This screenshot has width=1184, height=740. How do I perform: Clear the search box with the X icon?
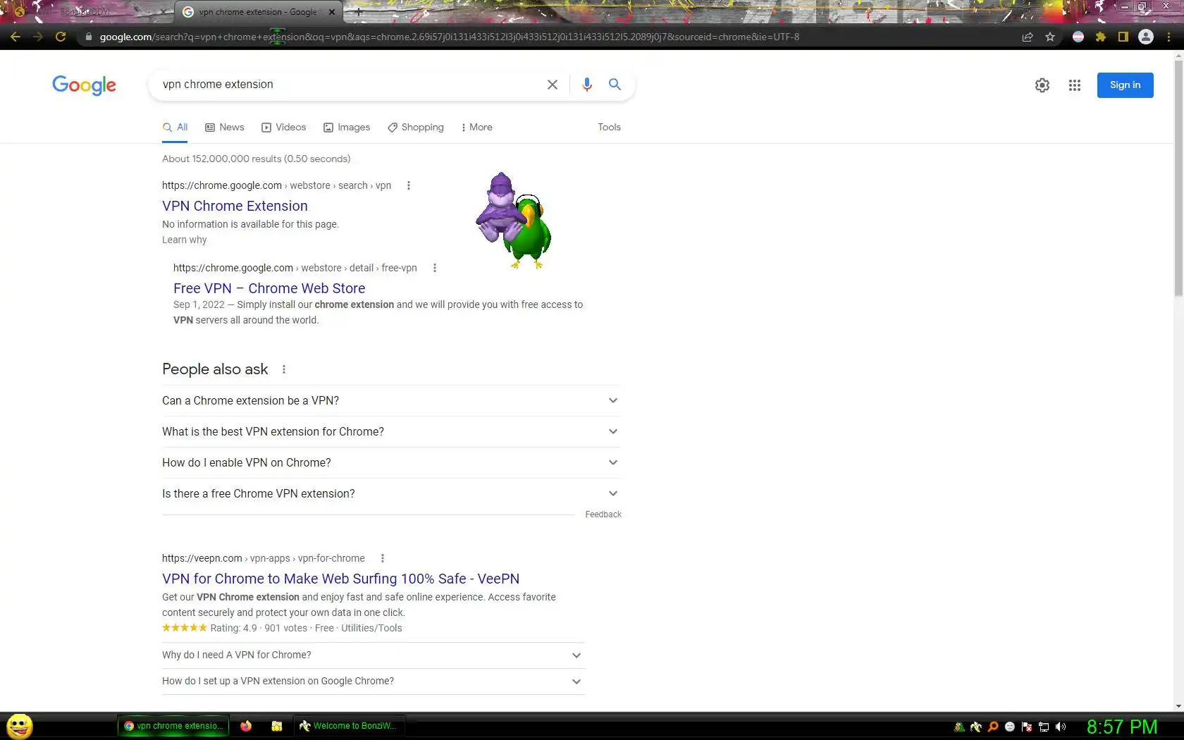point(553,85)
